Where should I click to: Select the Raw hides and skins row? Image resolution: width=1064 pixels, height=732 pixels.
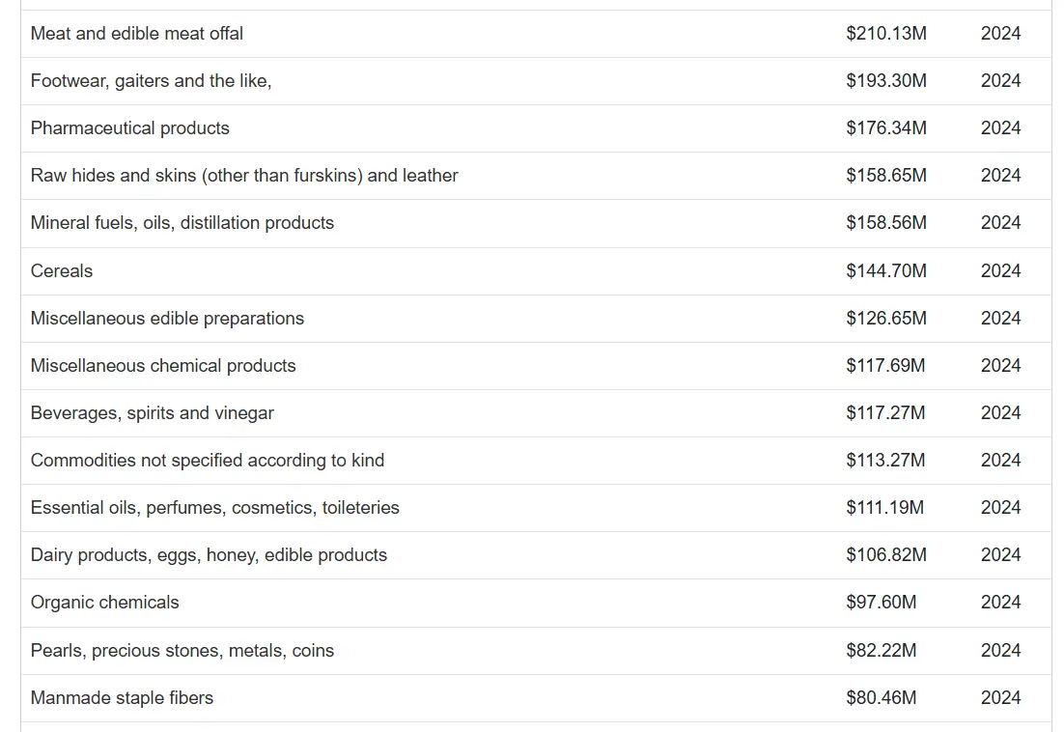(244, 176)
